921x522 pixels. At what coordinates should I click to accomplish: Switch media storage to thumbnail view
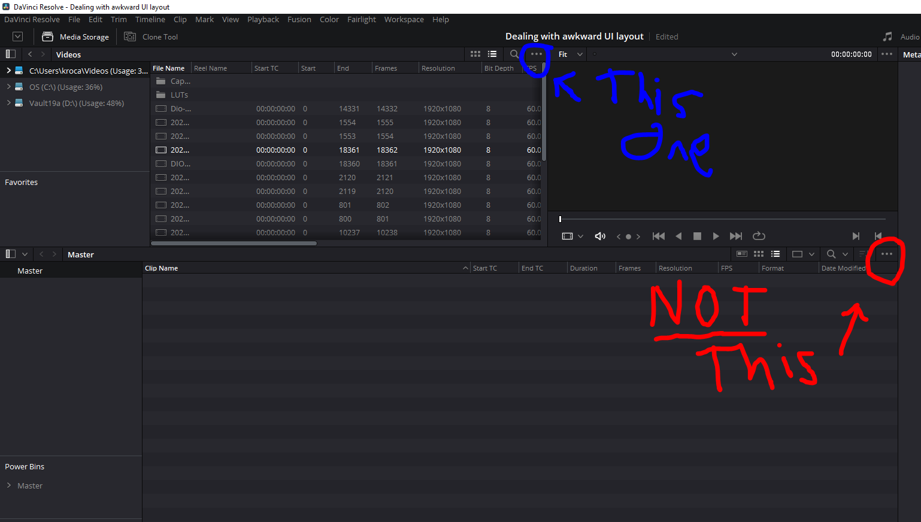coord(475,54)
